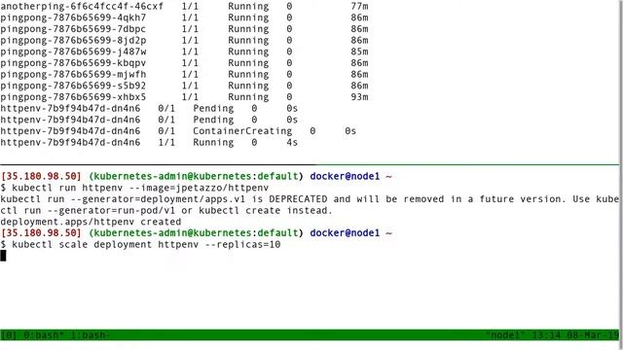Click the "kubectl run httpenv" command line
Viewport: 623px width, 350px height.
pyautogui.click(x=140, y=188)
